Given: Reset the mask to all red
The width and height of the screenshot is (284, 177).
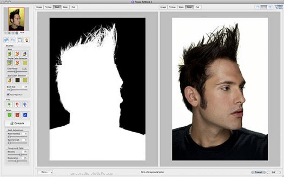Looking at the screenshot, I should [x=17, y=115].
